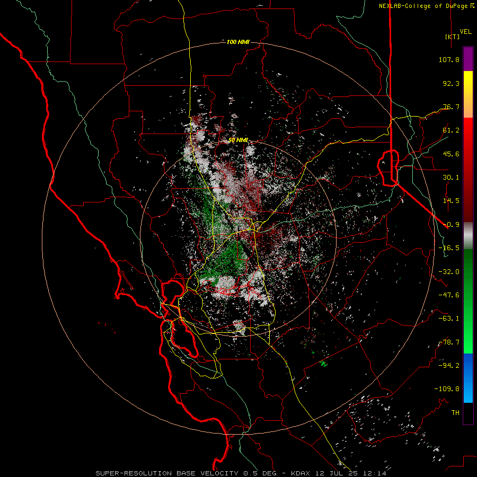
Task: Click the -109.8 legend value
Action: coord(447,389)
